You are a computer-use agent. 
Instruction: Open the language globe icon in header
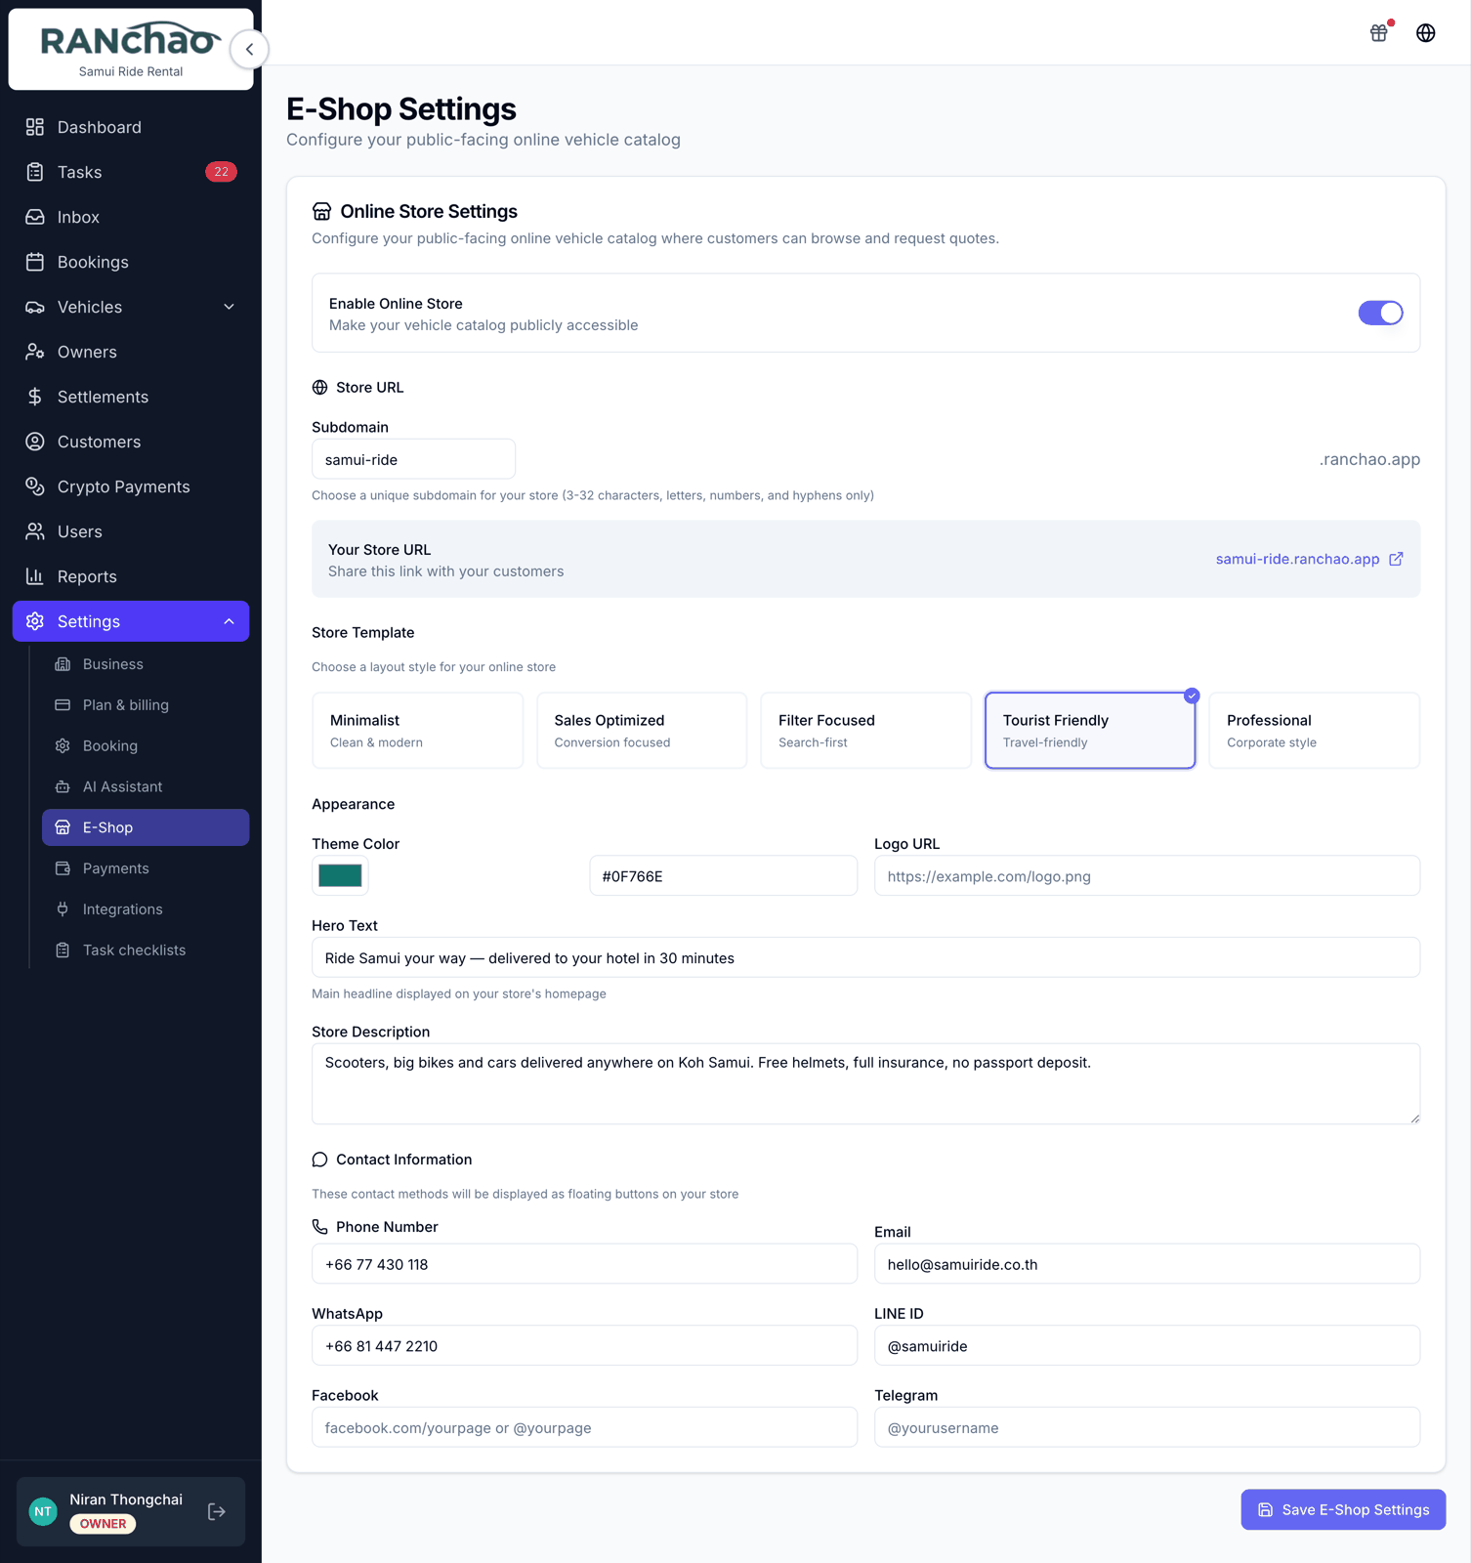1426,32
